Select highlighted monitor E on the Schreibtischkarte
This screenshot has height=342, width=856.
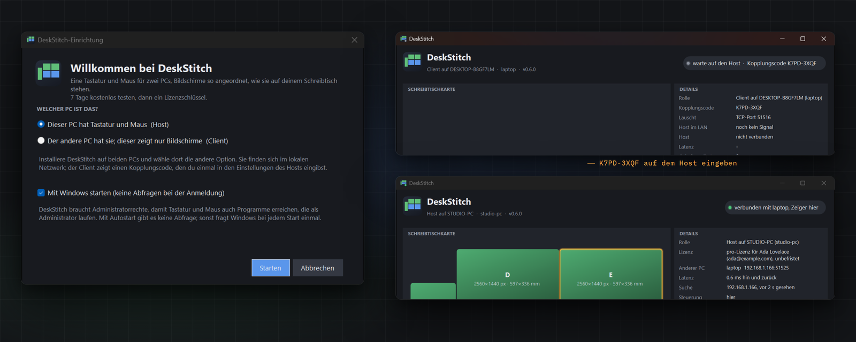click(611, 274)
